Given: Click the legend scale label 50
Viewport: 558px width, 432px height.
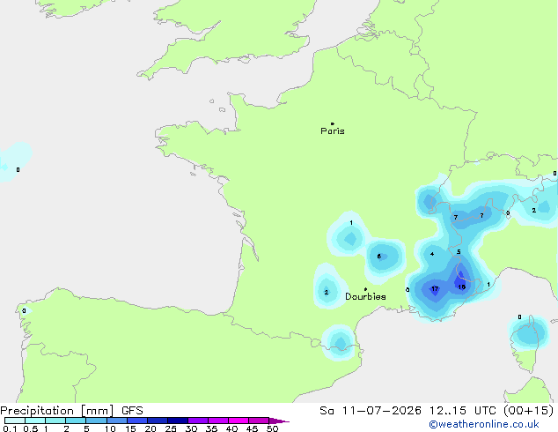Looking at the screenshot, I should click(x=272, y=428).
